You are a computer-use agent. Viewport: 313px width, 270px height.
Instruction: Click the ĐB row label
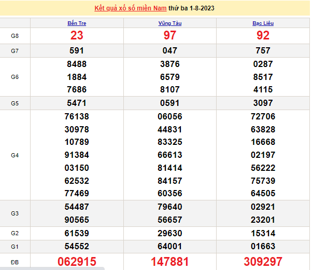pos(15,261)
